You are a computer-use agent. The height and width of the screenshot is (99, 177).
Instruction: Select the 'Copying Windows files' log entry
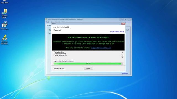point(61,55)
